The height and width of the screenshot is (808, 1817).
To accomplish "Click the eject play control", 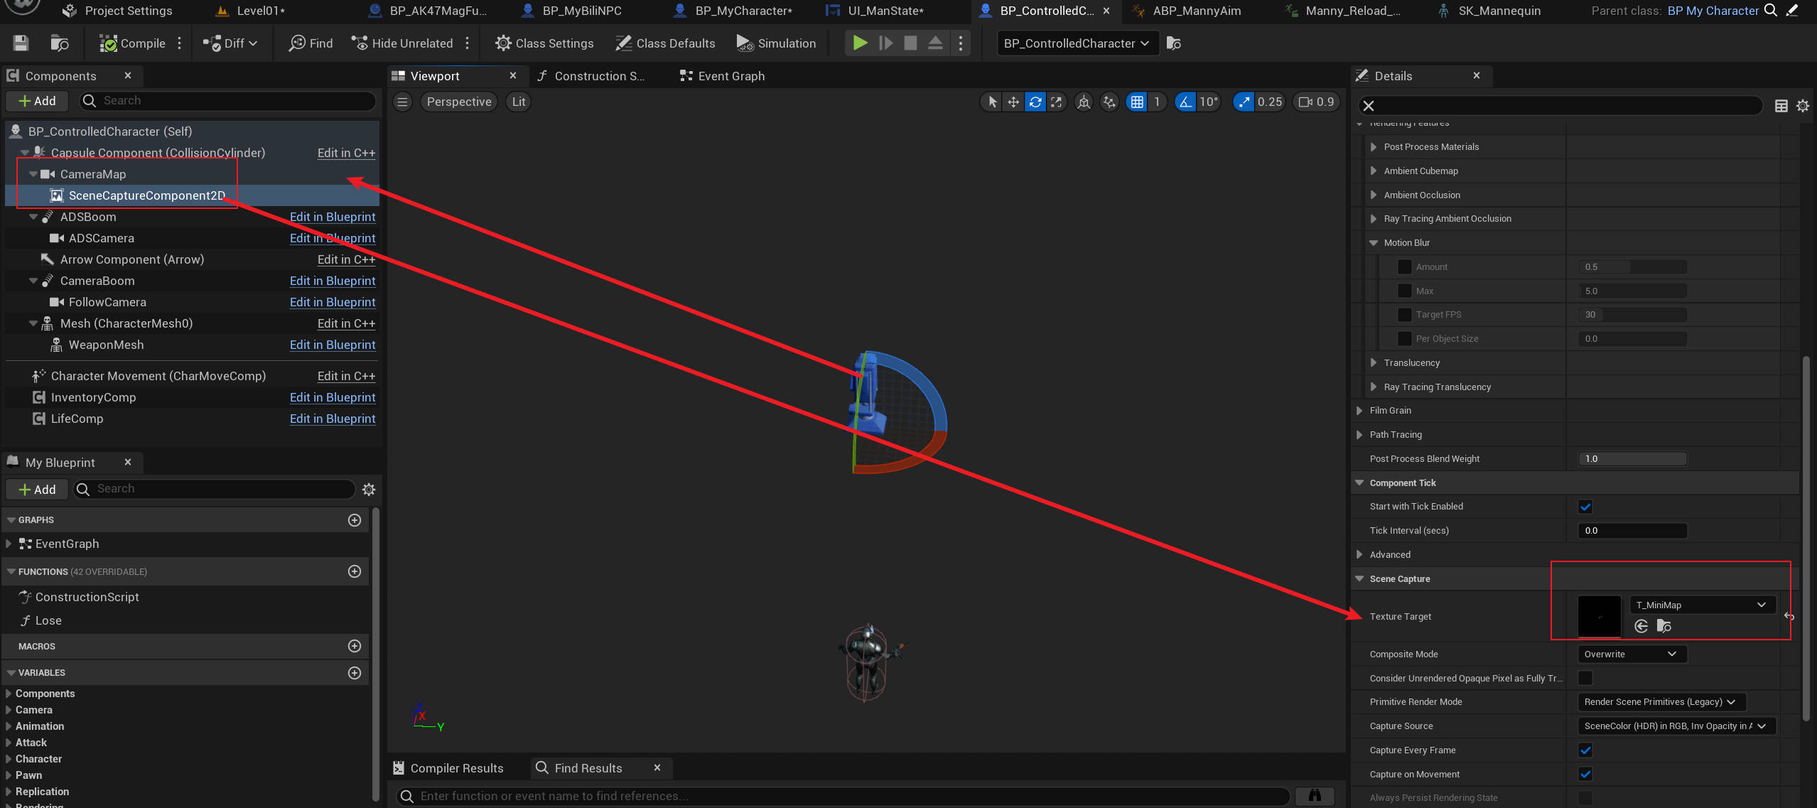I will click(935, 43).
